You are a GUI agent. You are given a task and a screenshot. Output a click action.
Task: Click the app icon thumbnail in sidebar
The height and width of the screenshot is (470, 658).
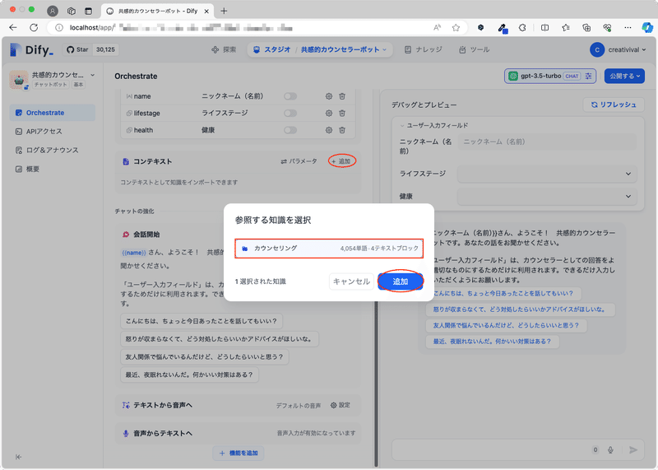click(x=19, y=80)
